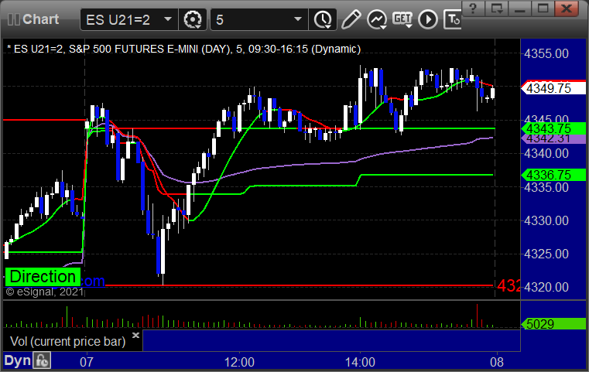Minimize the chart window
Image resolution: width=589 pixels, height=372 pixels.
pyautogui.click(x=520, y=9)
